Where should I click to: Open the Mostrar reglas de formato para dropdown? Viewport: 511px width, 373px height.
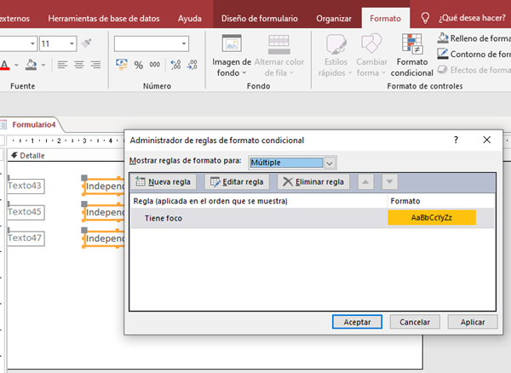click(x=330, y=162)
